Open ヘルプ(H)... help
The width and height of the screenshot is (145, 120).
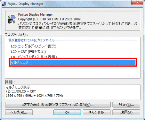click(19, 112)
